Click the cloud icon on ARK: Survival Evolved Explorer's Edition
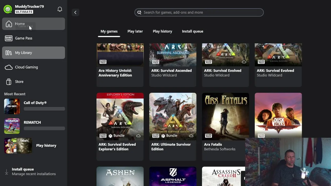This screenshot has height=186, width=331. coord(138,136)
